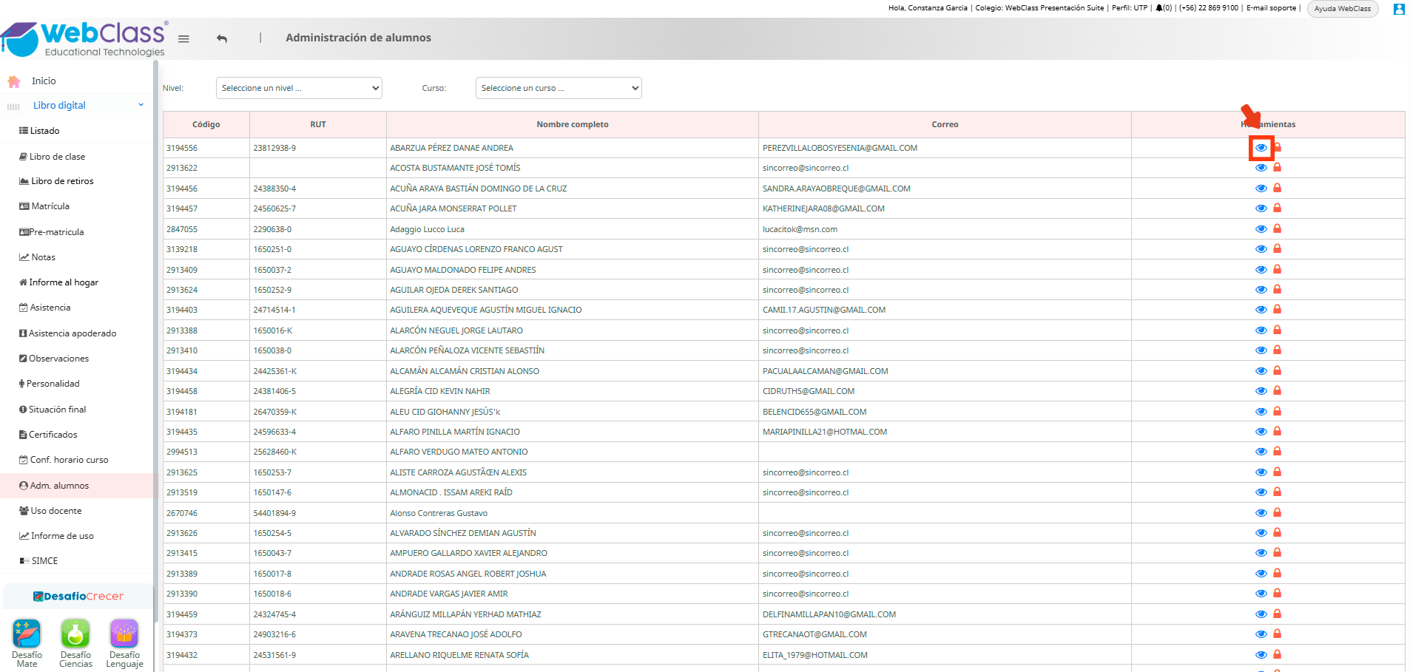Click the notifications bell icon

[x=1159, y=8]
